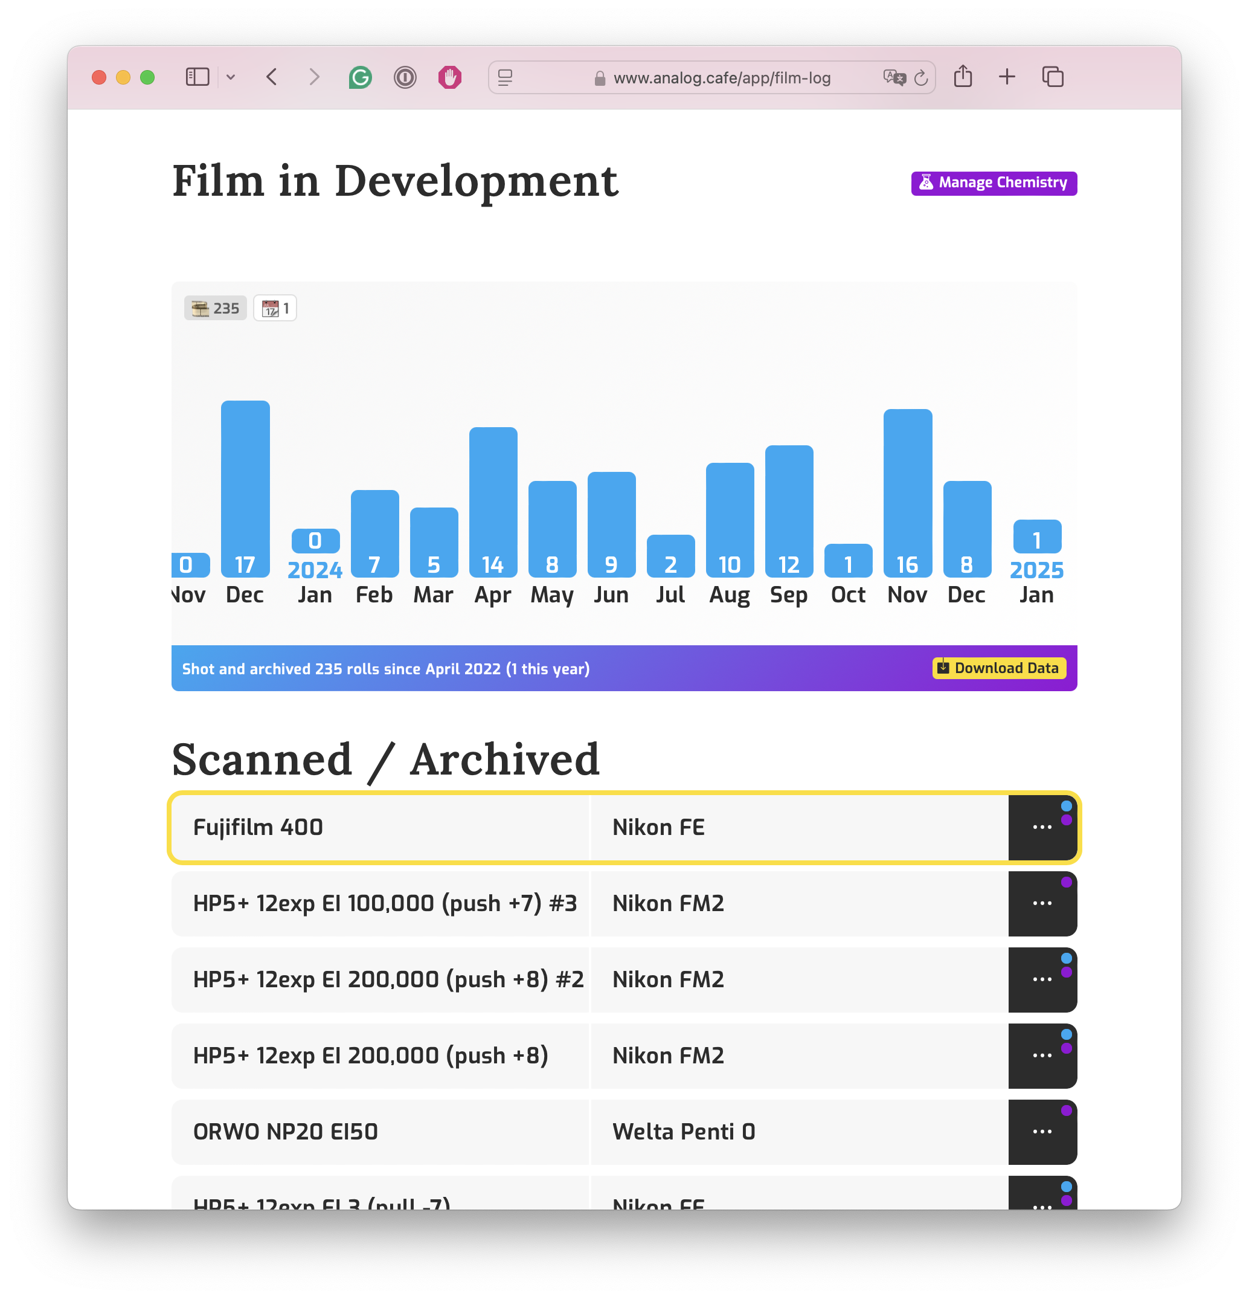
Task: Open more menu for HP5+ push +8 #2
Action: [x=1042, y=980]
